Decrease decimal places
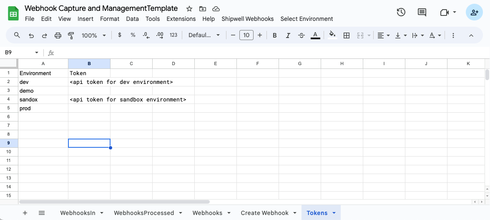Screen dimensions: 490x220 tap(146, 35)
